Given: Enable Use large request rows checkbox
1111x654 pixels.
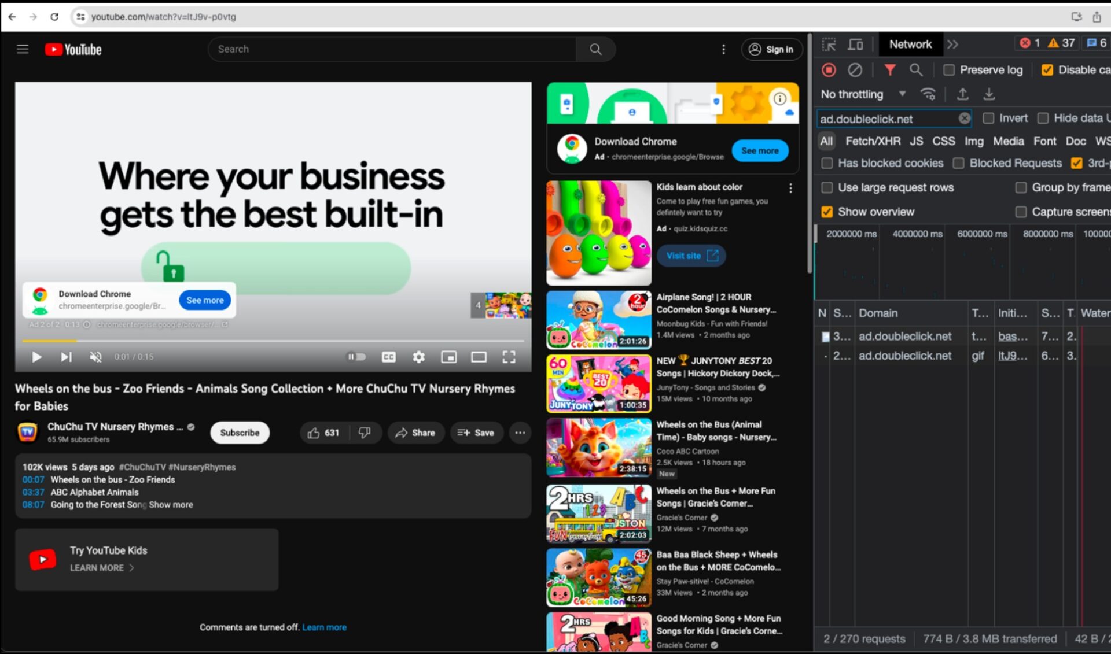Looking at the screenshot, I should point(827,187).
